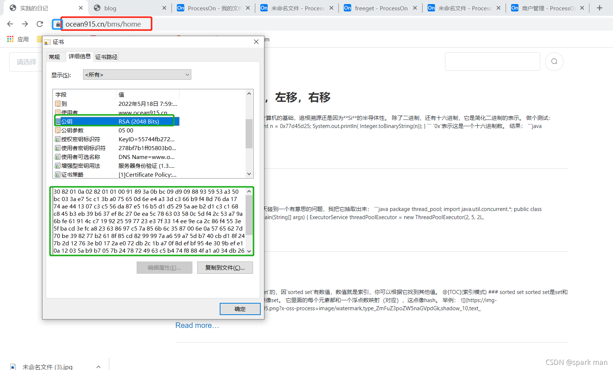
Task: Close the 'freeget - ProcessOn' tab
Action: (x=415, y=8)
